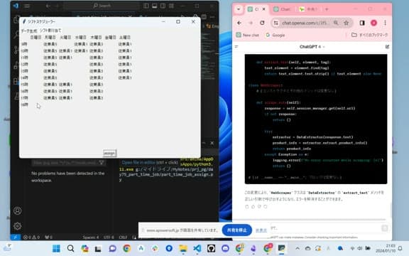
Task: Toggle VS Code secondary sidebar layout icon
Action: pyautogui.click(x=163, y=6)
